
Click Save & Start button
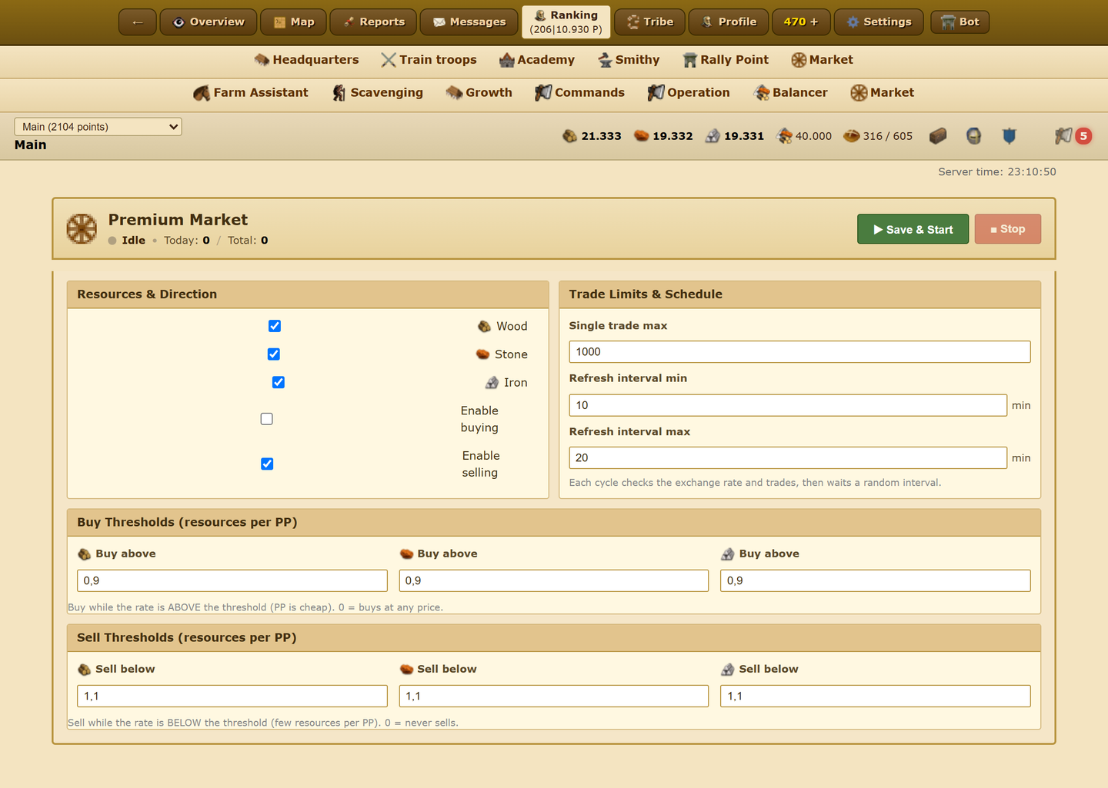913,229
